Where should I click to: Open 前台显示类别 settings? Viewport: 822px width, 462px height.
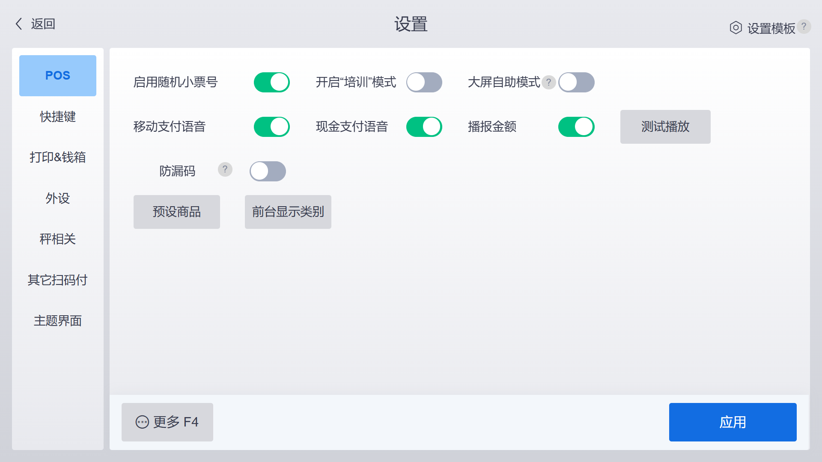coord(288,212)
